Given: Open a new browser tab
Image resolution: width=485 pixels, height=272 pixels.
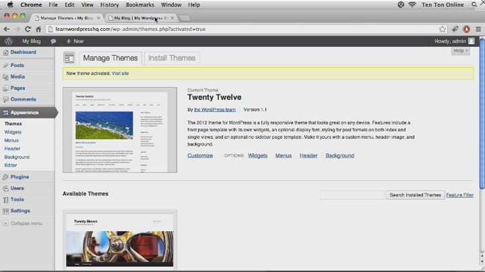Looking at the screenshot, I should tap(185, 18).
